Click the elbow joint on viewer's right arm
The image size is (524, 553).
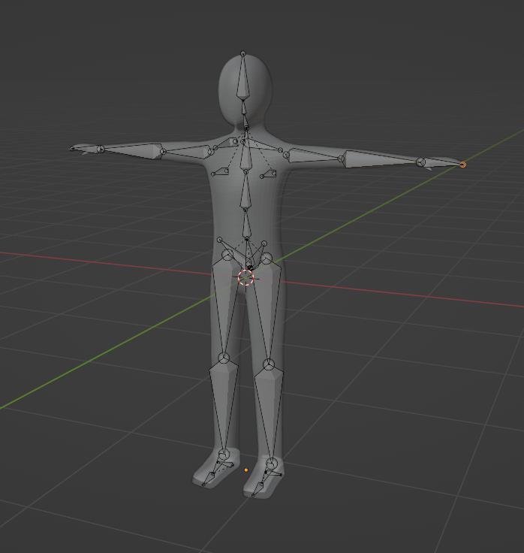(341, 159)
